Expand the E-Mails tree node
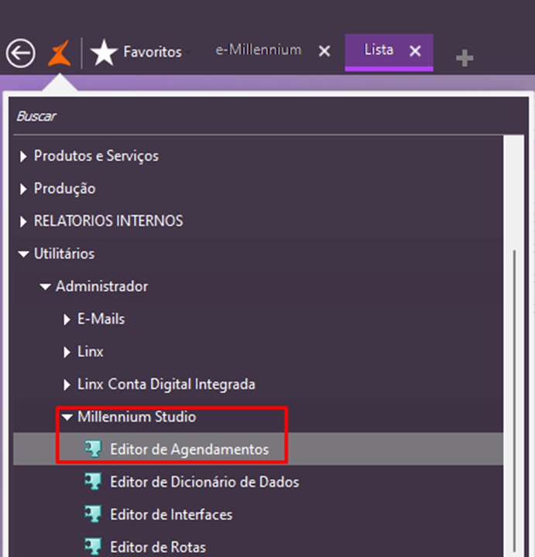 point(67,320)
